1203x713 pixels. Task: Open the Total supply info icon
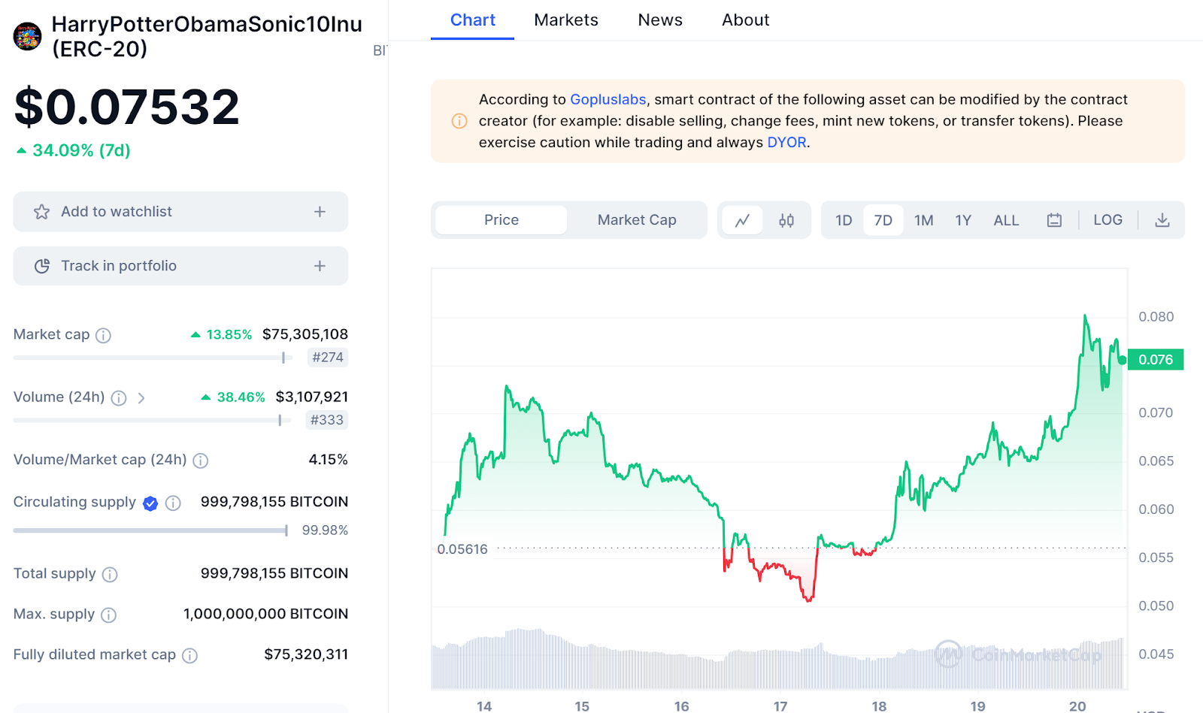(110, 575)
